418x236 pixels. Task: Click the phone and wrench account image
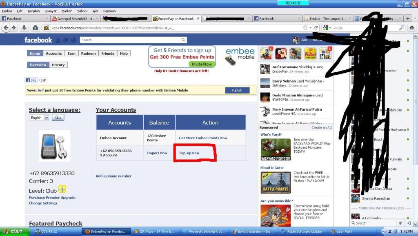[x=55, y=146]
